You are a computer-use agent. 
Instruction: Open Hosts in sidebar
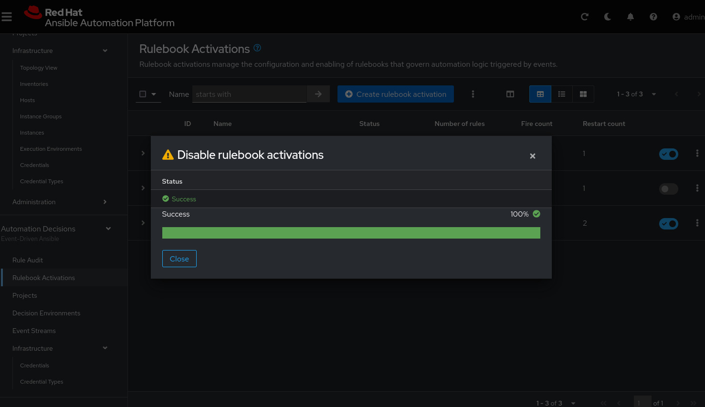tap(27, 100)
